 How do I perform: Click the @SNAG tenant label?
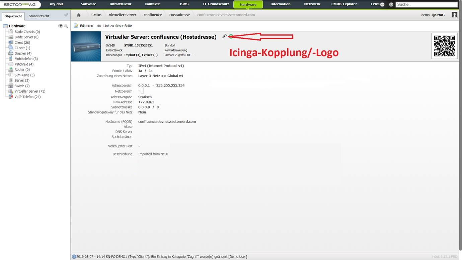tap(438, 15)
